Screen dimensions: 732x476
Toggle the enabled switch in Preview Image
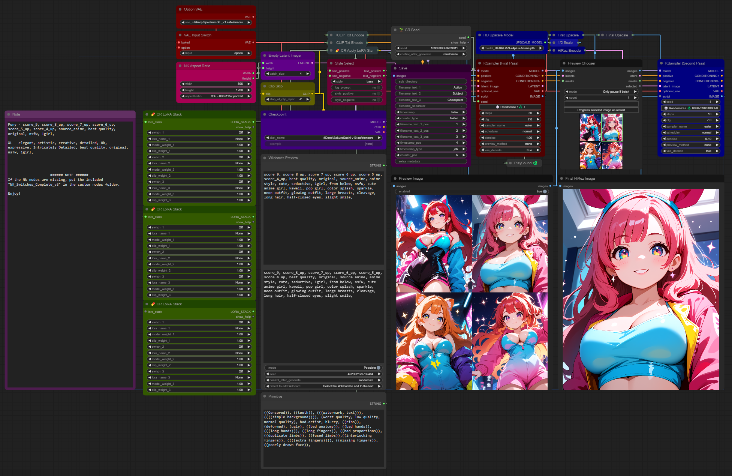(545, 192)
